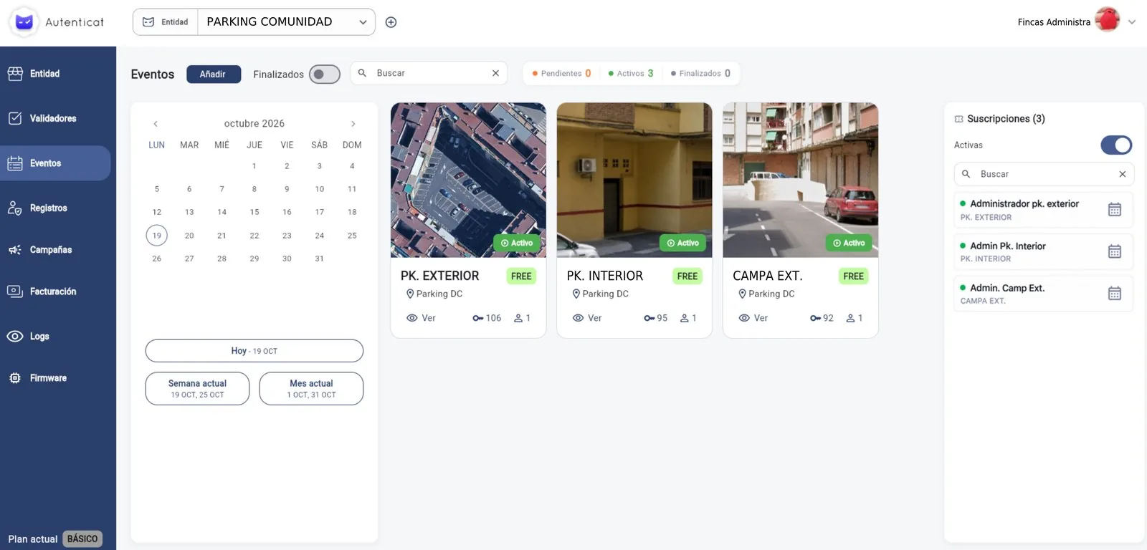This screenshot has width=1147, height=550.
Task: Open Firmware in the sidebar
Action: [x=55, y=378]
